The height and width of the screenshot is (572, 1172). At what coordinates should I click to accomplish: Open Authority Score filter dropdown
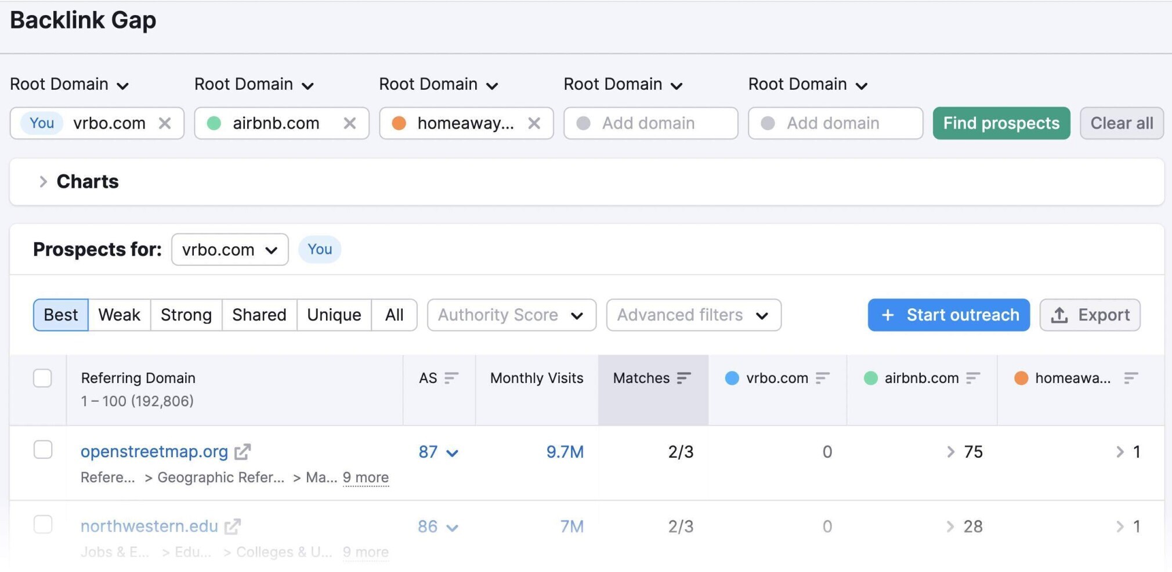[512, 315]
